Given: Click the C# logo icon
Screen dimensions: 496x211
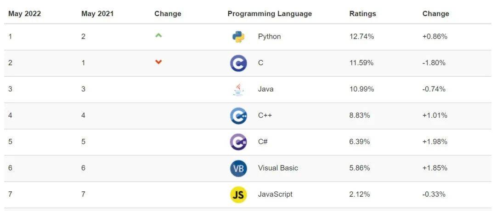Looking at the screenshot, I should (238, 142).
